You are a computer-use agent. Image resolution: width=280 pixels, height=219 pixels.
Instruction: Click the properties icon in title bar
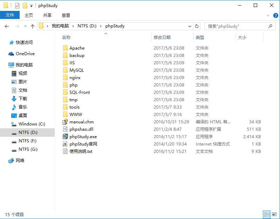(17, 6)
